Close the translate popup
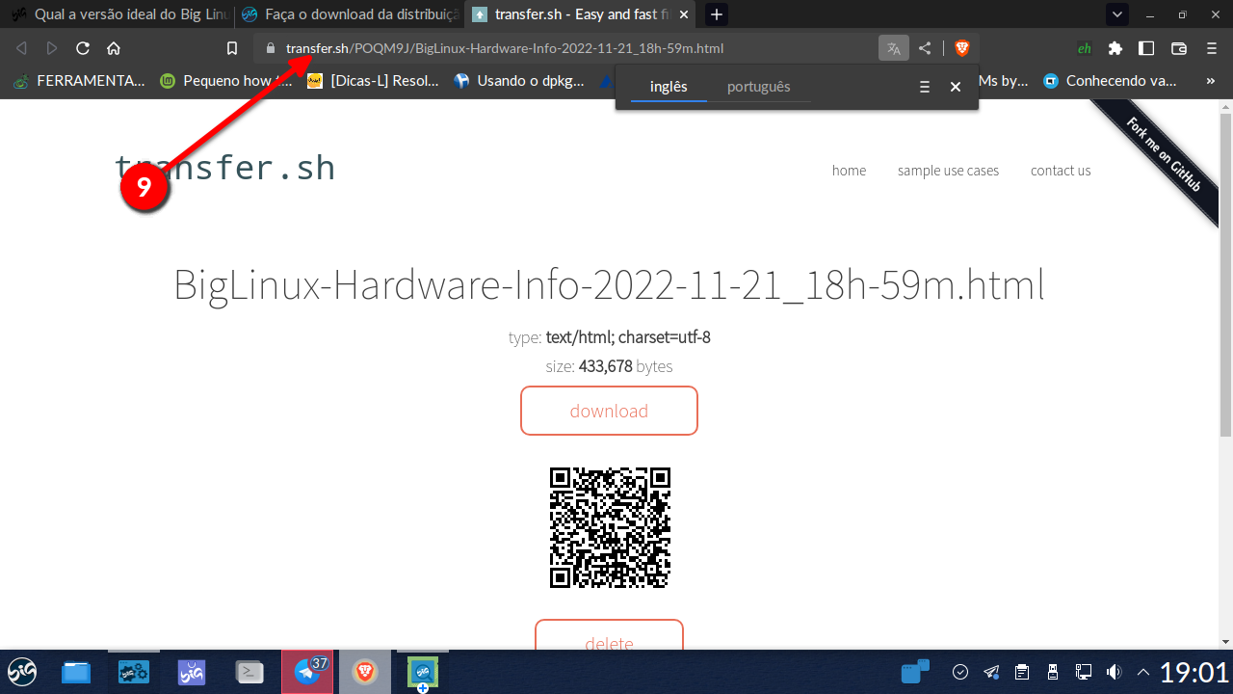 tap(956, 87)
